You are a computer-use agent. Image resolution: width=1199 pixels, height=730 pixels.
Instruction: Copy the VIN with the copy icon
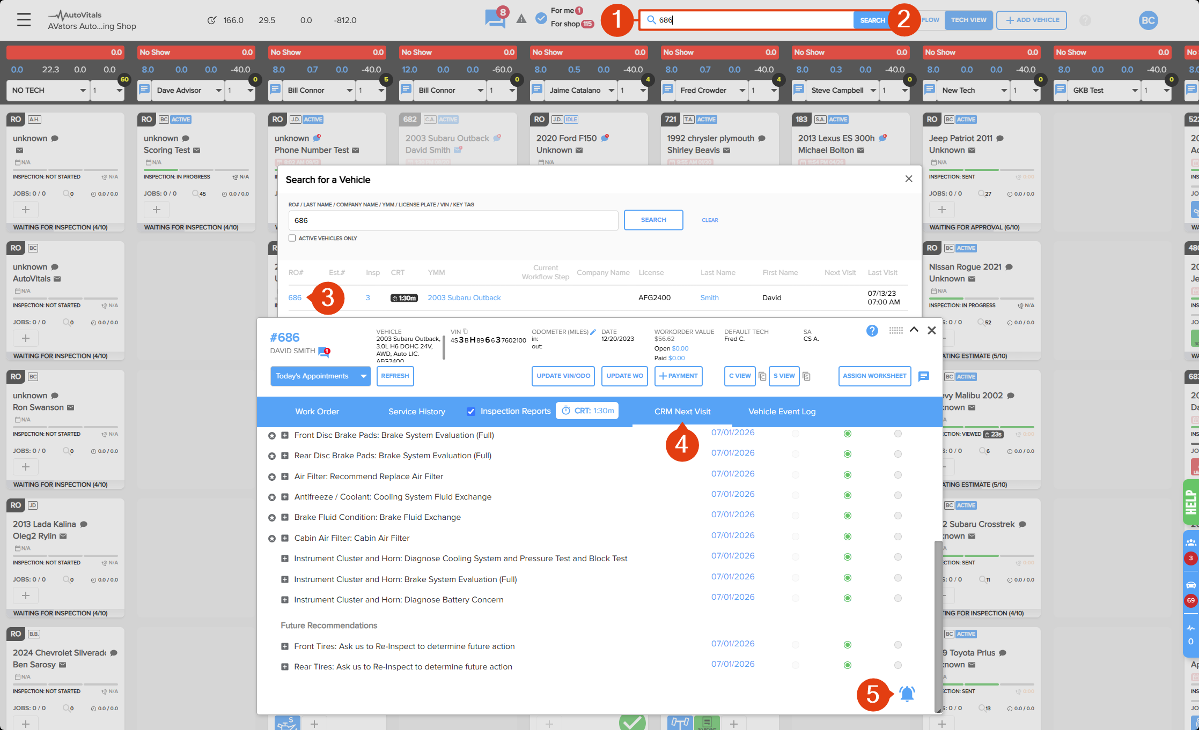(465, 332)
